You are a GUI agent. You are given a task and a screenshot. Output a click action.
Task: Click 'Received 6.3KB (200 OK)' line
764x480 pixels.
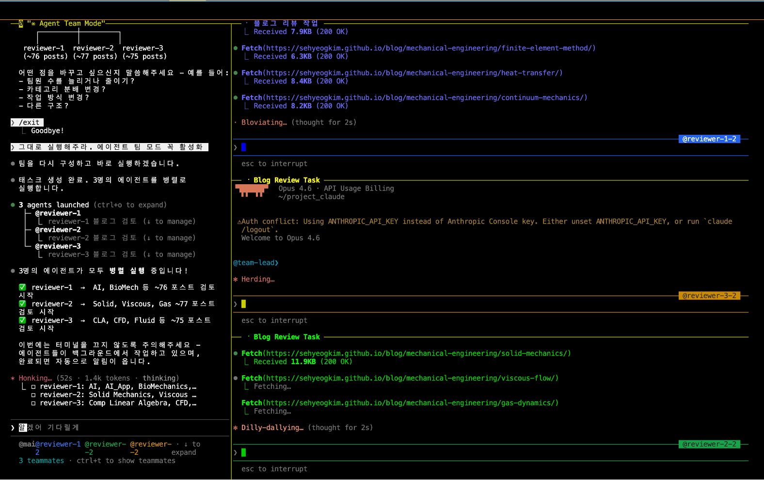[x=301, y=56]
